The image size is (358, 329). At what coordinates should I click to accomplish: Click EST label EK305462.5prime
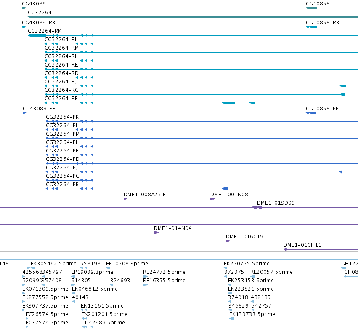click(53, 264)
